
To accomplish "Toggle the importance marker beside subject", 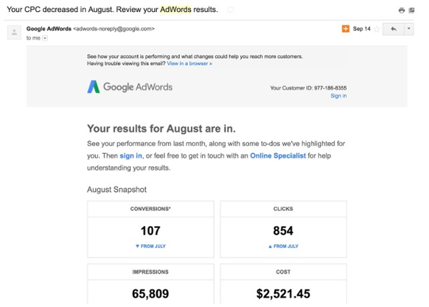I will 231,10.
